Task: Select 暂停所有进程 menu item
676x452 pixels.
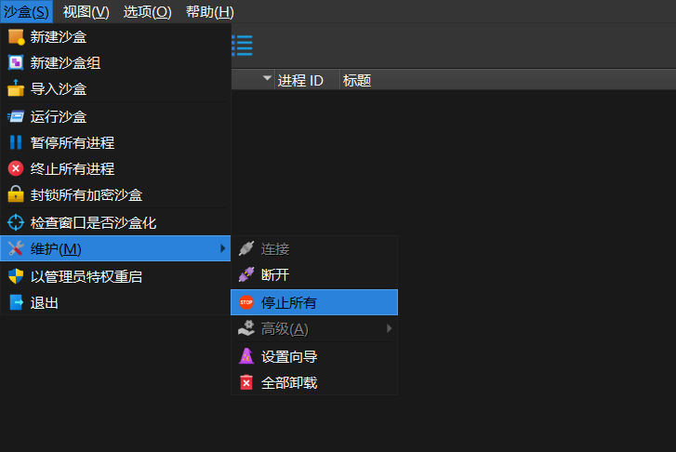Action: click(115, 142)
